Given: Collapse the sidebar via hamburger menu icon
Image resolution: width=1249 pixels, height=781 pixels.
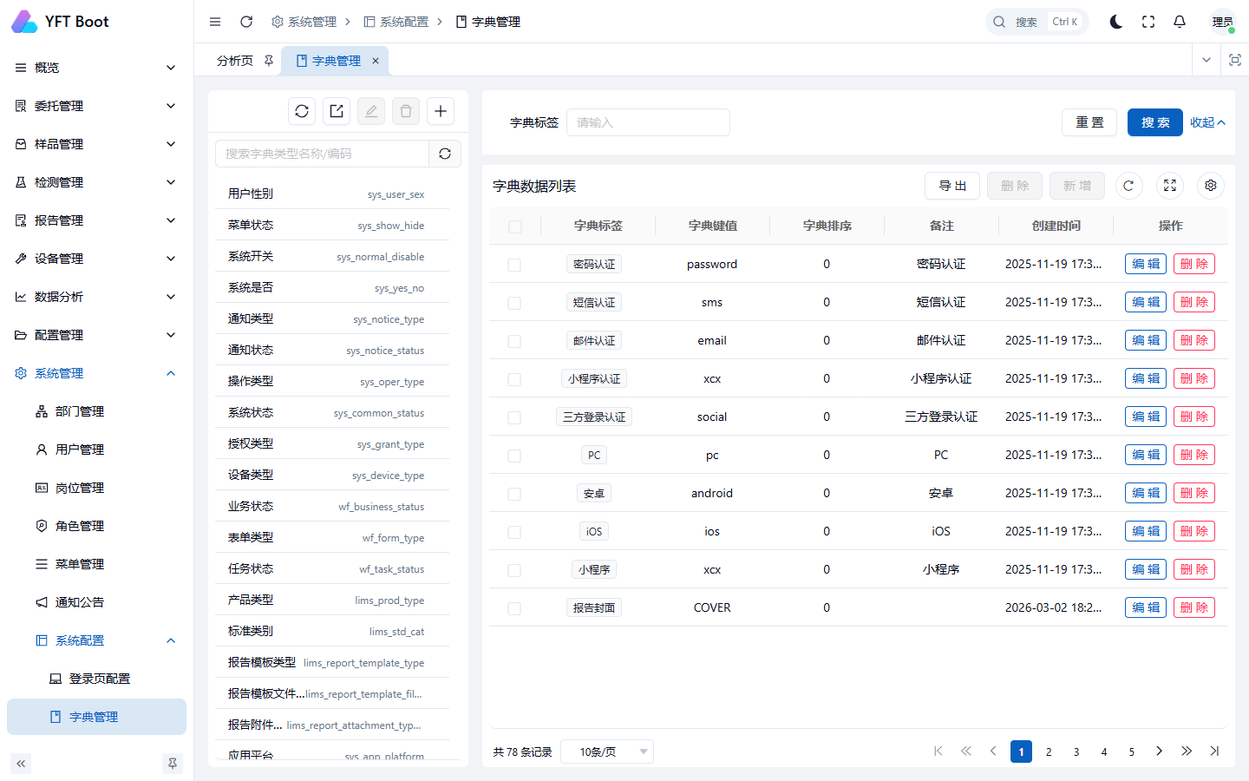Looking at the screenshot, I should [x=215, y=22].
